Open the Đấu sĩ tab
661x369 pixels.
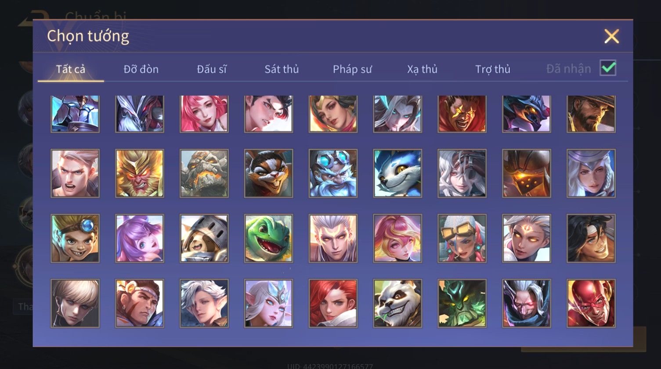coord(212,69)
